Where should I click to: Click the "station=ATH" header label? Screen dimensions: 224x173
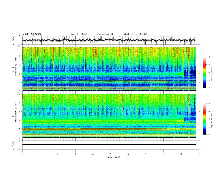coord(105,34)
